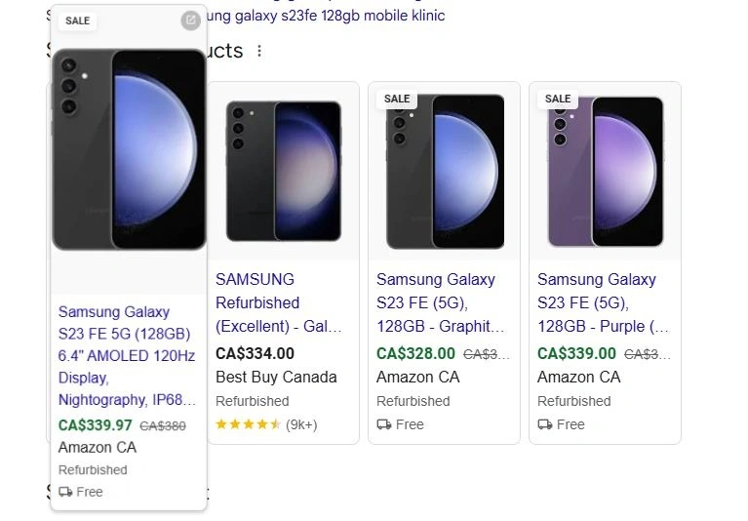Click the Best Buy Canada store name
This screenshot has width=748, height=521.
coord(276,377)
